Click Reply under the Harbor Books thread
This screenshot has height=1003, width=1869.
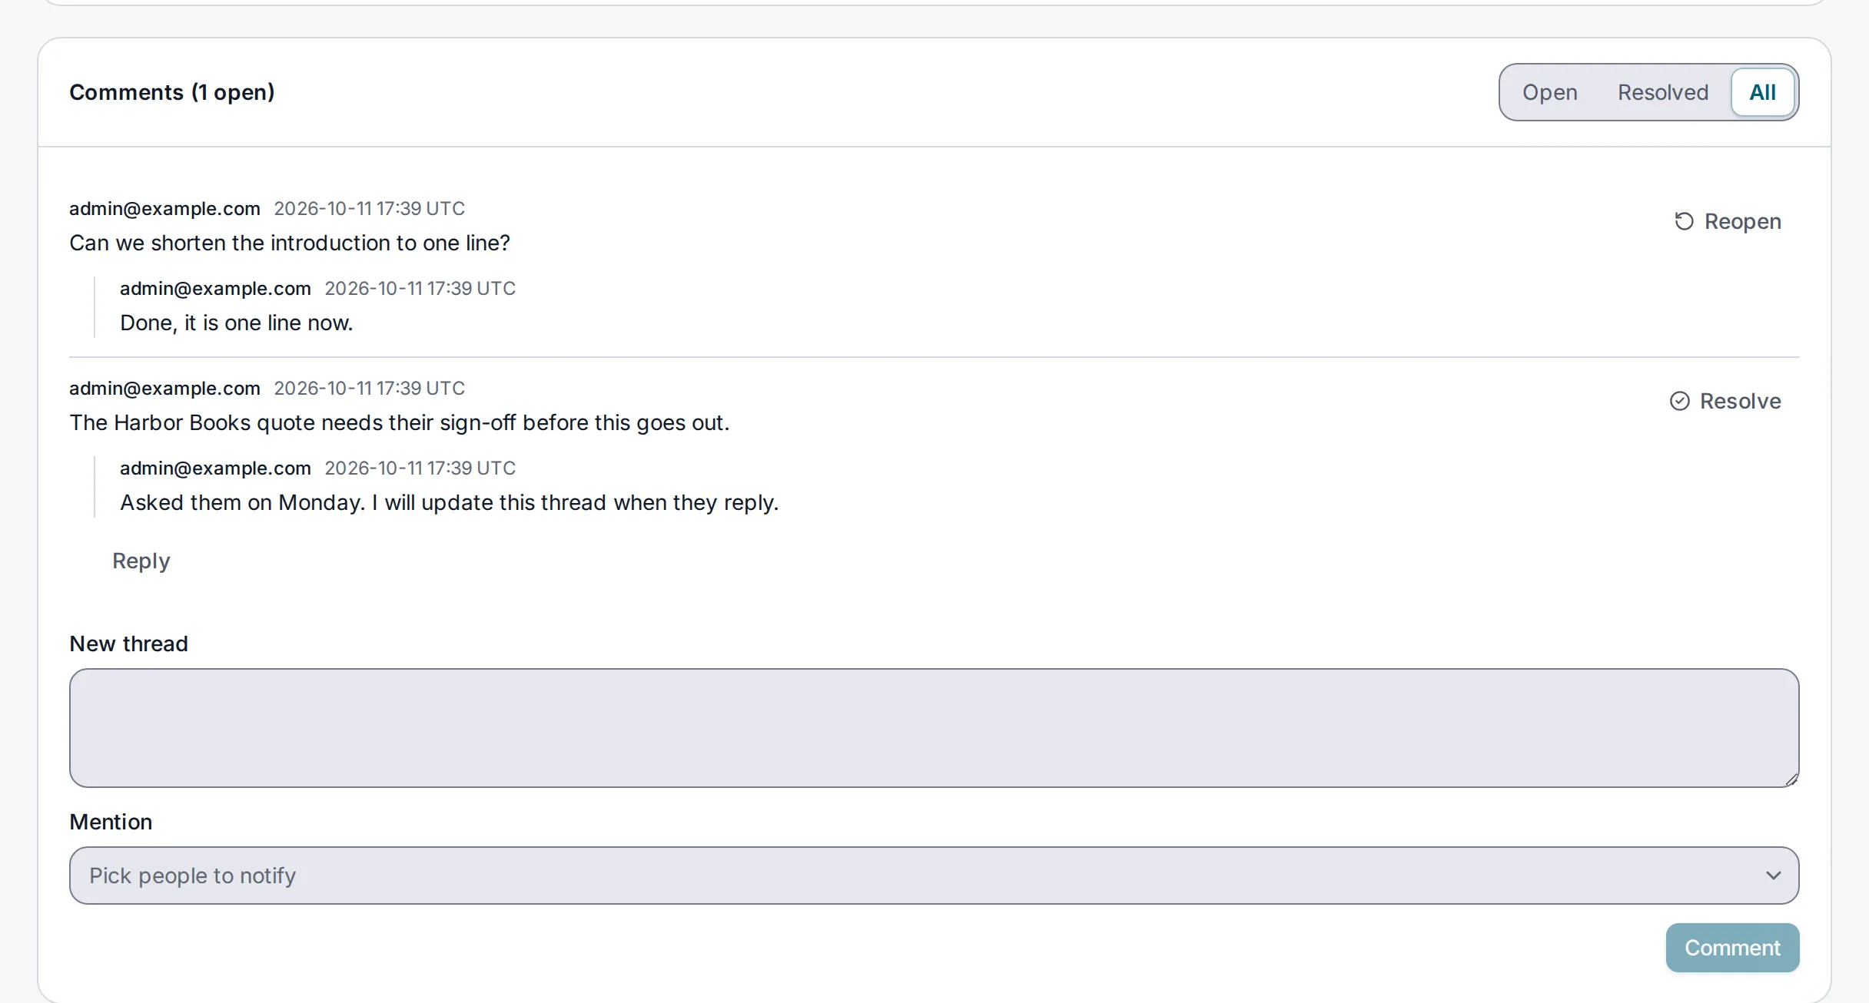[141, 561]
